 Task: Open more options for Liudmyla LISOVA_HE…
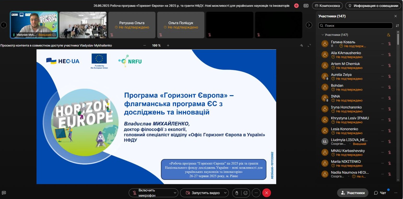[383, 142]
